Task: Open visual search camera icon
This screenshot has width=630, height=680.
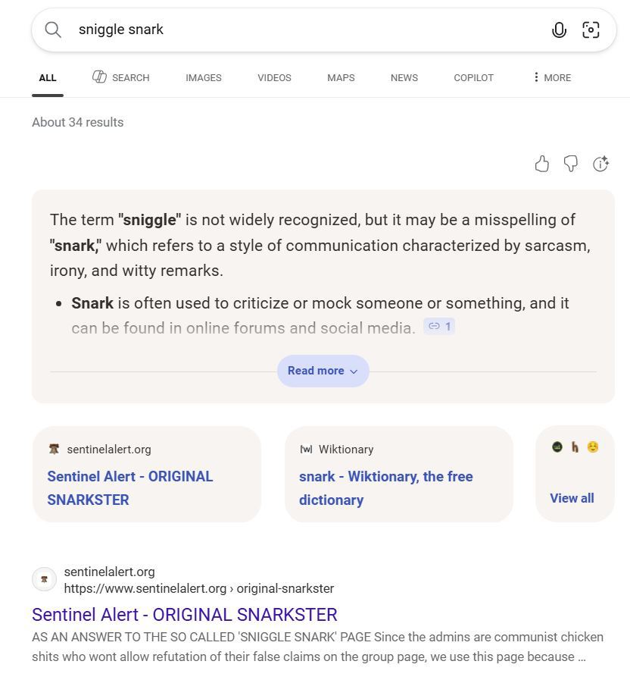Action: pyautogui.click(x=591, y=30)
